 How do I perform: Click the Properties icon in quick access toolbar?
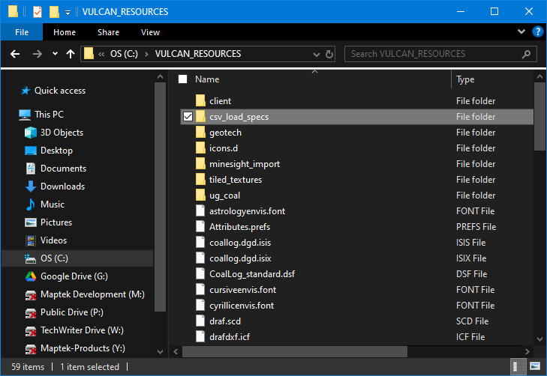pos(37,12)
